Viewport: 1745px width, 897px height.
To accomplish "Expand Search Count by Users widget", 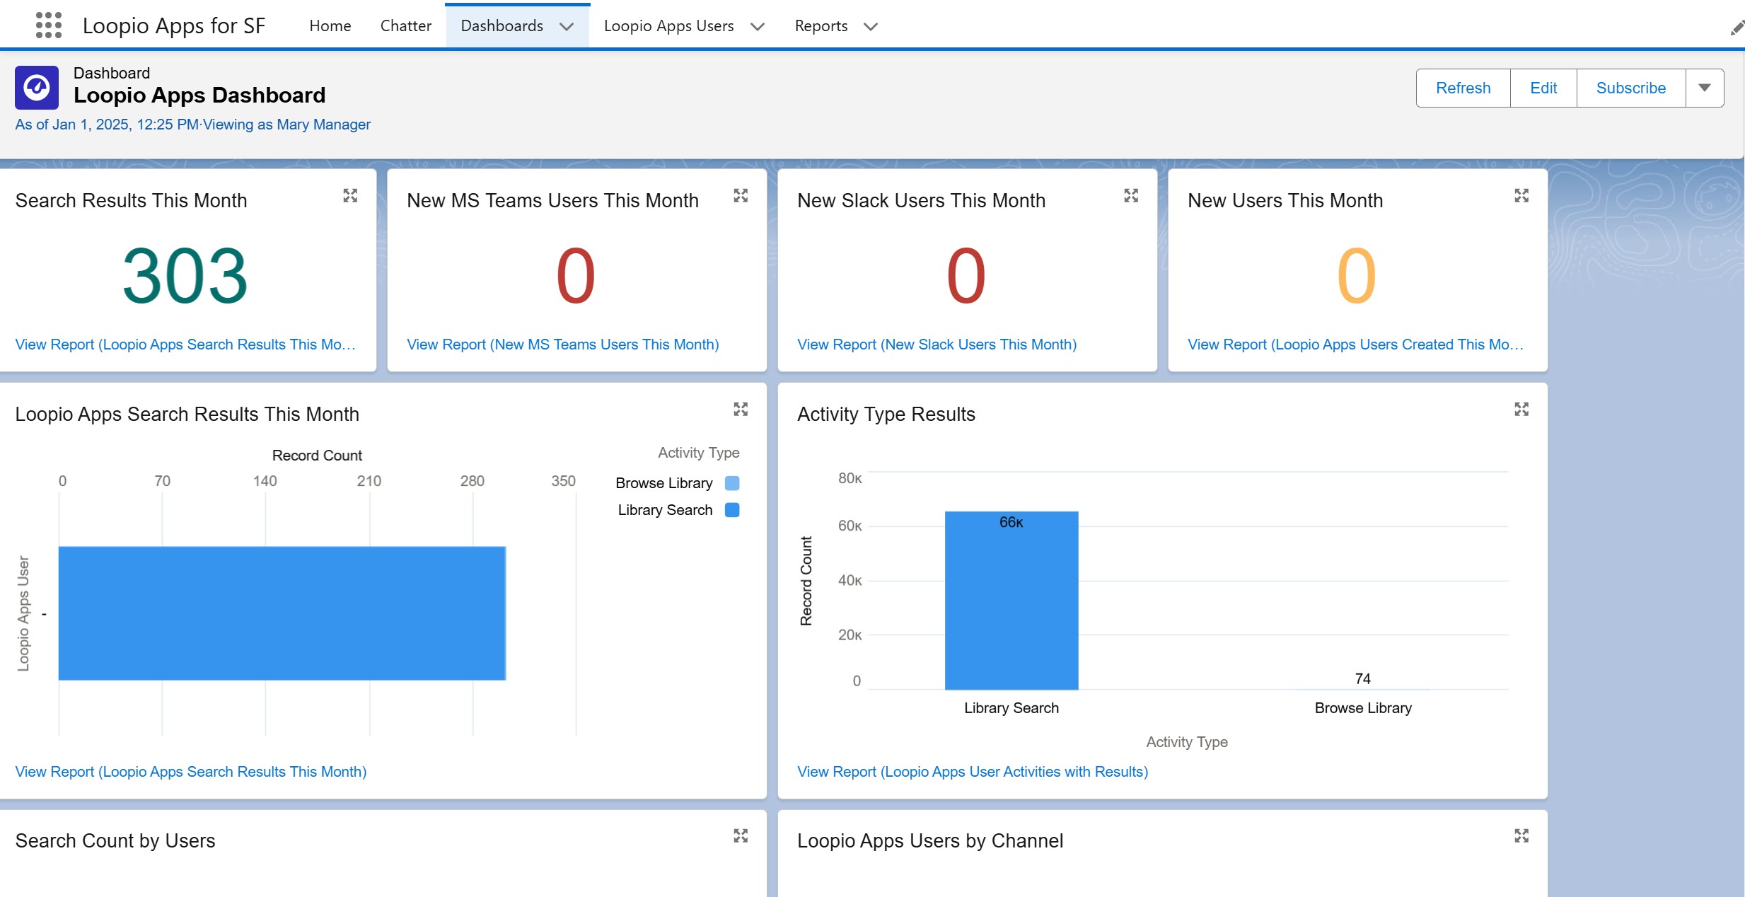I will 741,835.
